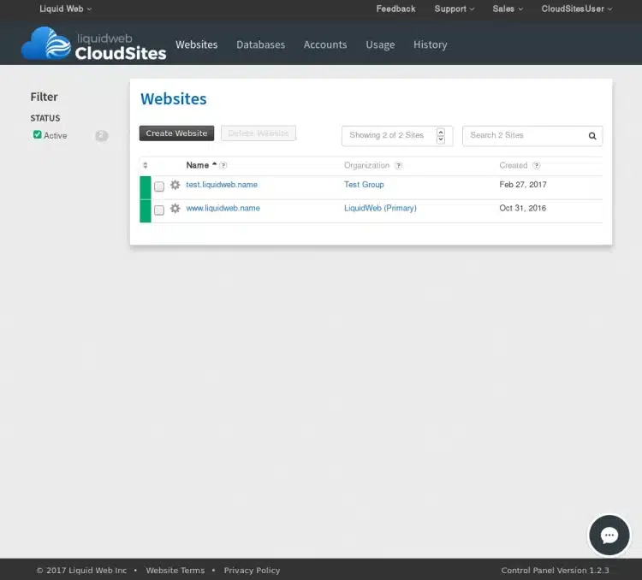Toggle the Active status filter
Image resolution: width=642 pixels, height=580 pixels.
pyautogui.click(x=38, y=134)
